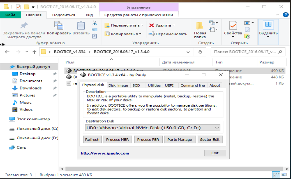This screenshot has height=179, width=291.
Task: Expand Копировать в dropdown
Action: pos(140,34)
